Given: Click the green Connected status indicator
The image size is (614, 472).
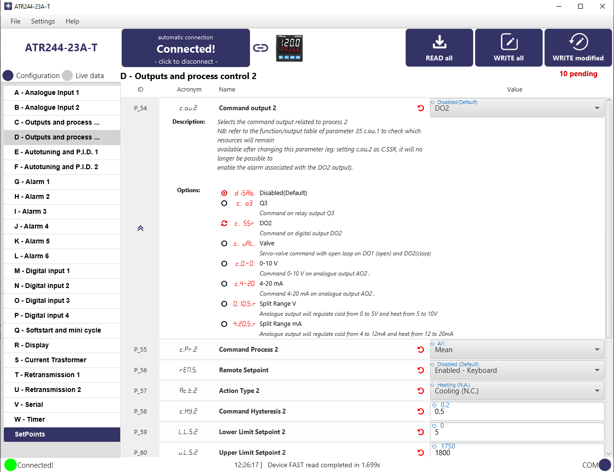Looking at the screenshot, I should coord(10,465).
